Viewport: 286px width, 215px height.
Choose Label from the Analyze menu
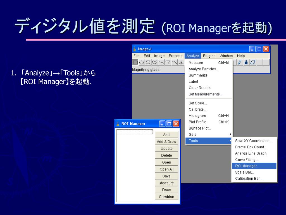(x=209, y=81)
